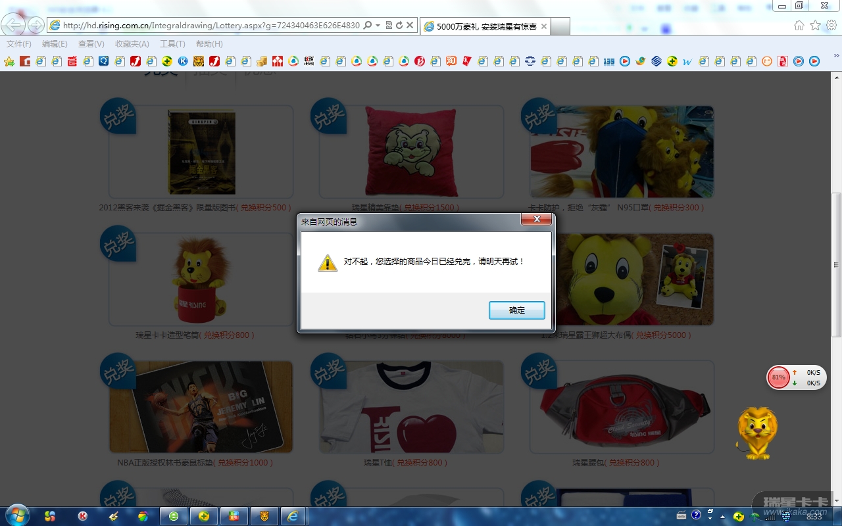Viewport: 842px width, 526px height.
Task: Open a new blank browser tab
Action: [560, 26]
